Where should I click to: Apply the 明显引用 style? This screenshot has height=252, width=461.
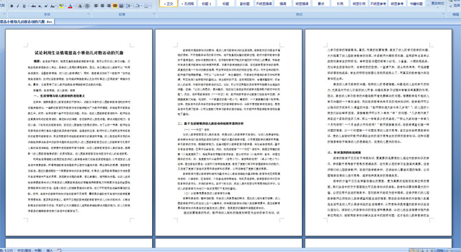click(x=359, y=3)
